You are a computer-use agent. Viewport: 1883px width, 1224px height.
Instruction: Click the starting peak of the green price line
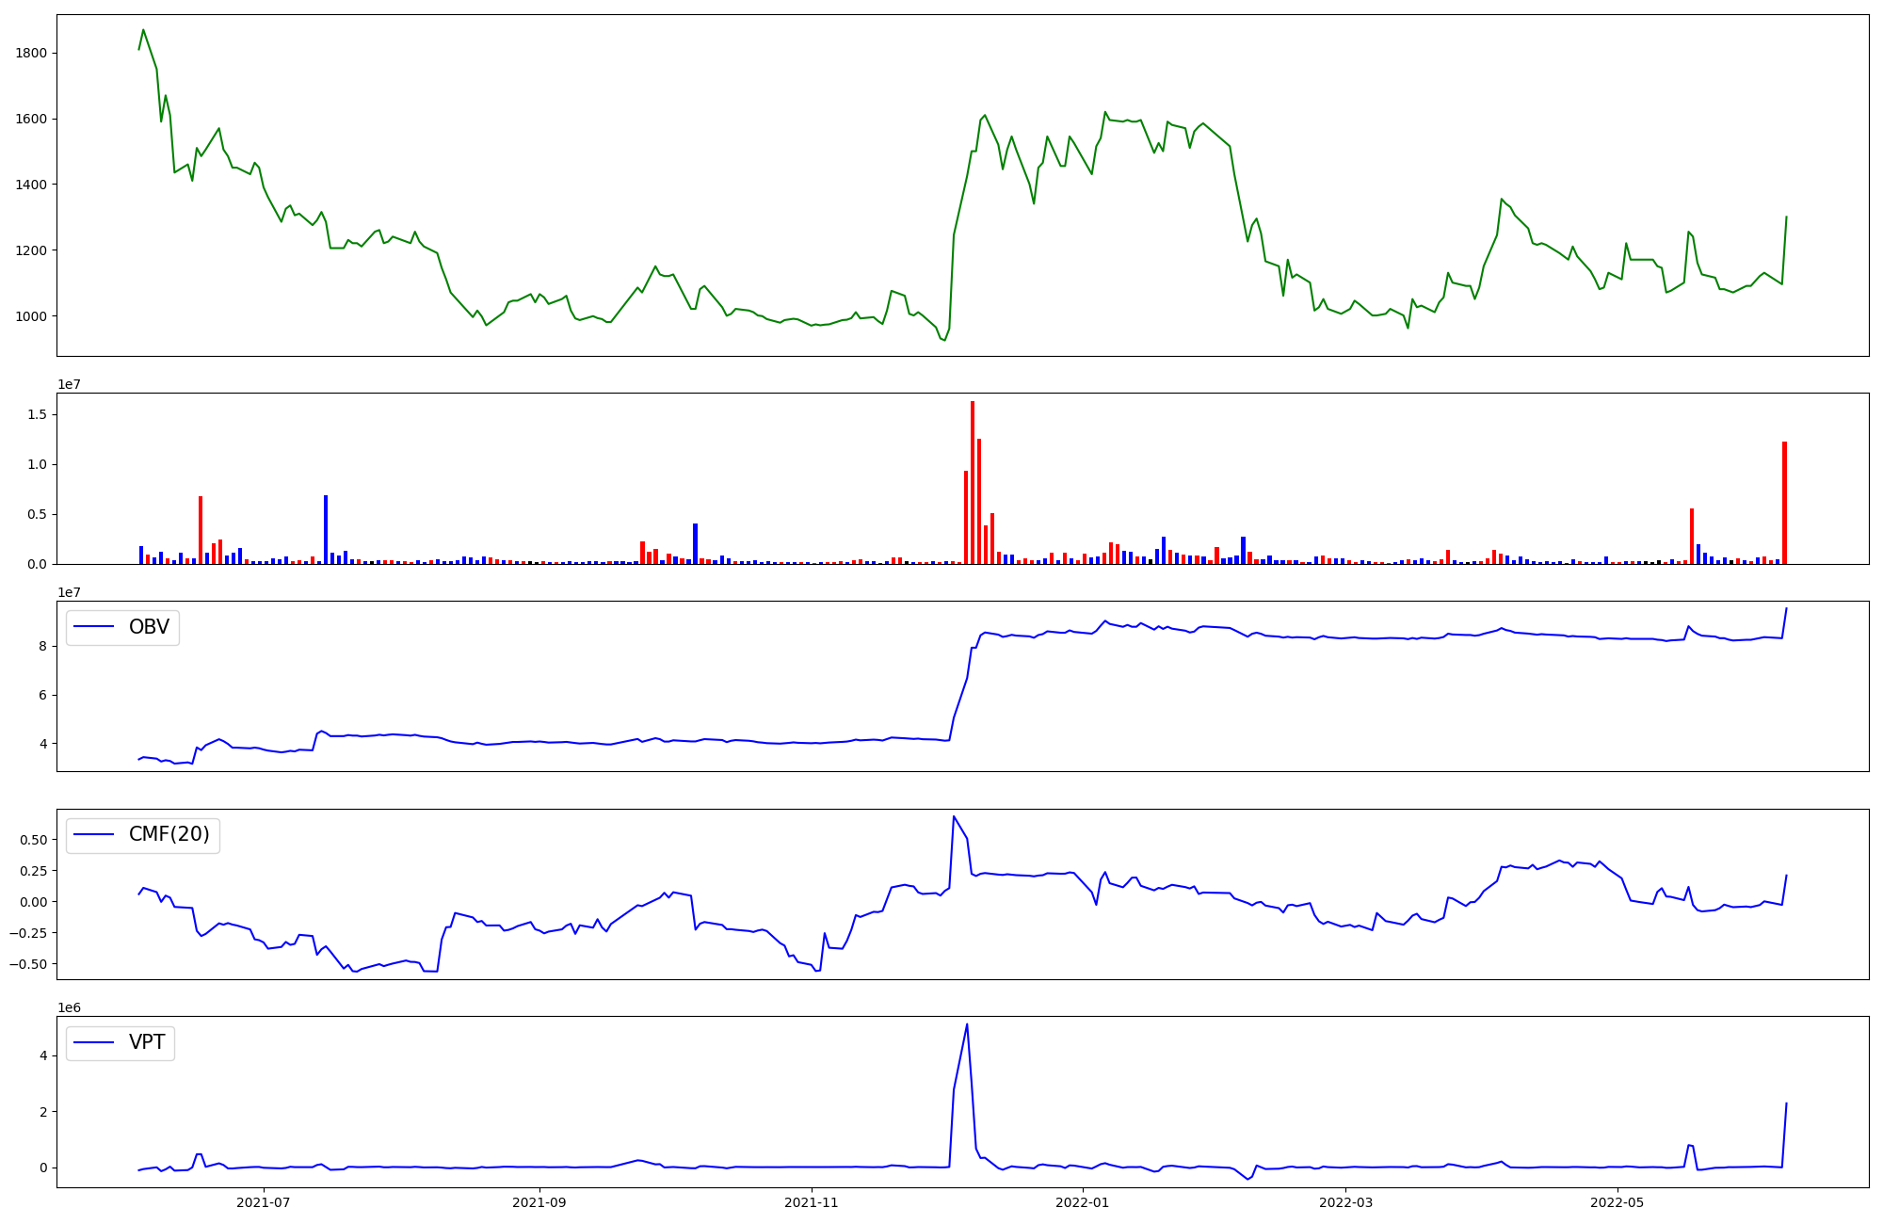coord(143,30)
